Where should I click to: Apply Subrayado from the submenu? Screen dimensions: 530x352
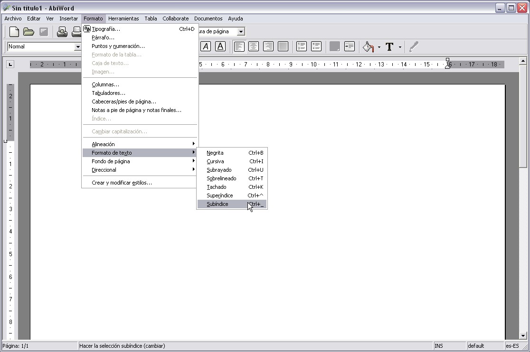click(x=232, y=170)
